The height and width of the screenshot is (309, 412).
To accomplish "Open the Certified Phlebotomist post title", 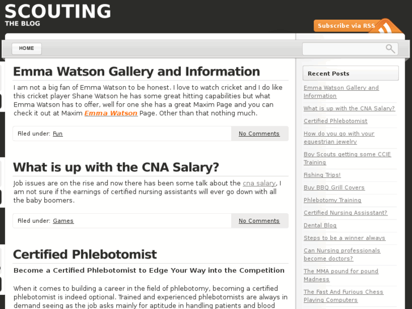I will tap(84, 255).
